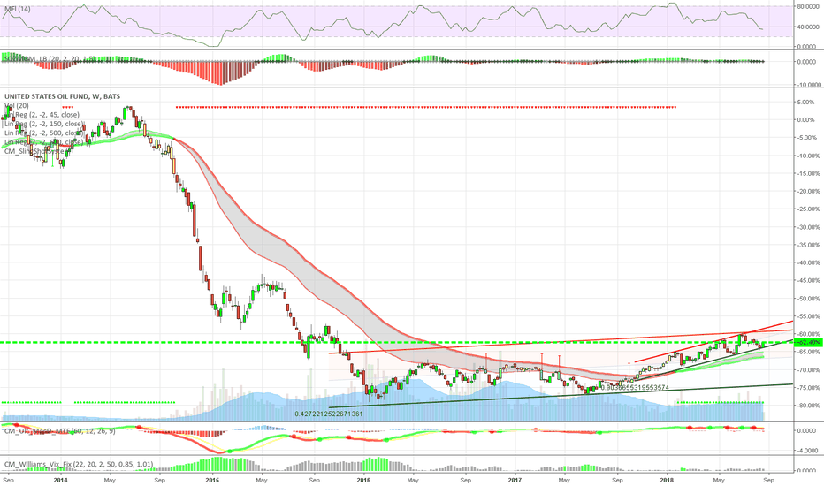
Task: Click the Lin Reg (2, -2, 500, close) label
Action: click(x=43, y=133)
